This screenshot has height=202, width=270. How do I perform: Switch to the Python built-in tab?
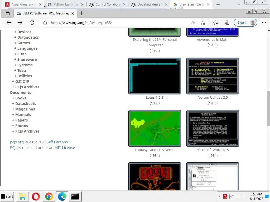point(64,4)
